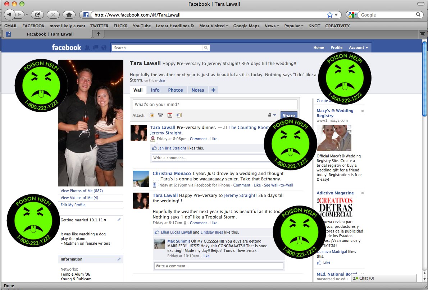Click the Write a comment box under Max's comment
The width and height of the screenshot is (428, 290).
point(219,266)
